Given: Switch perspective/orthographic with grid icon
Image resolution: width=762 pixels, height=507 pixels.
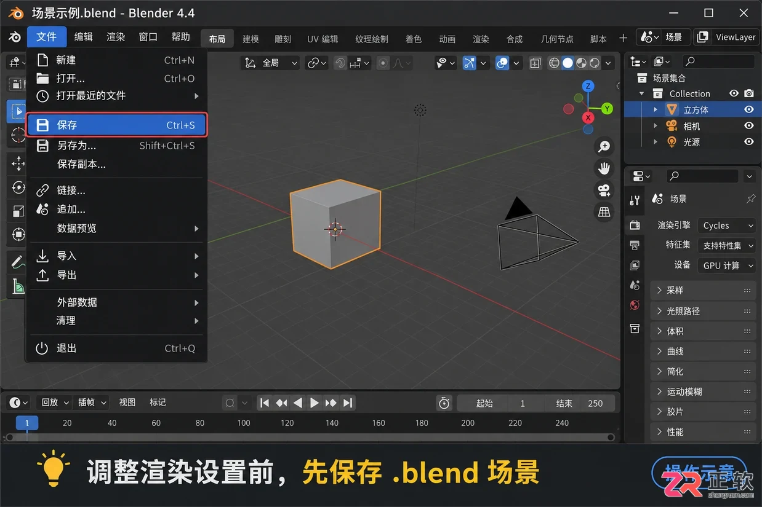Looking at the screenshot, I should [604, 212].
